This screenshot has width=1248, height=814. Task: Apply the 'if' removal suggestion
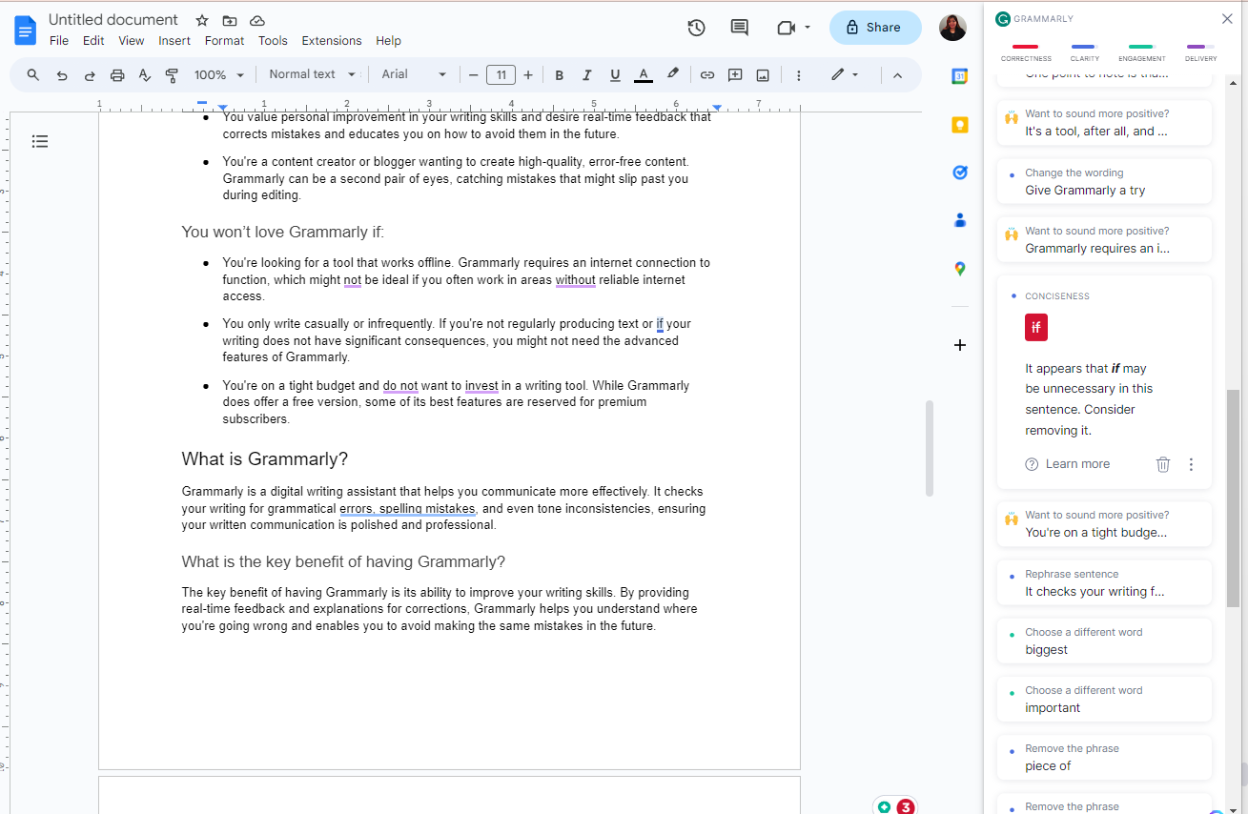coord(1036,328)
